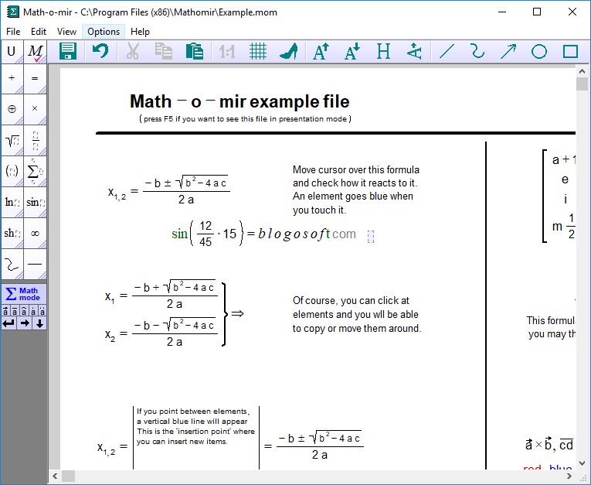Screen dimensions: 591x485
Task: Click vertical scrollbar up arrow
Action: pos(582,71)
